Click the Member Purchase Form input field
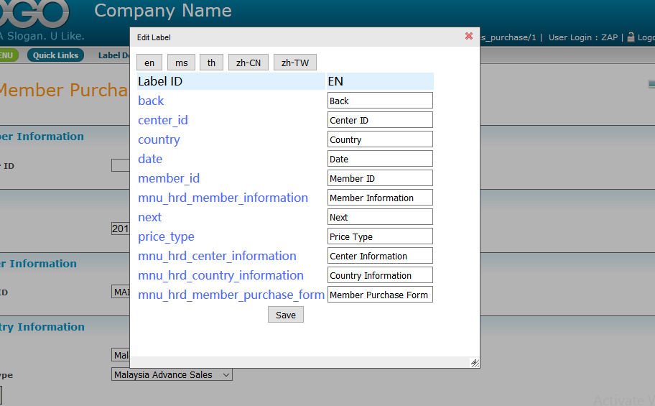The height and width of the screenshot is (406, 655). tap(380, 295)
